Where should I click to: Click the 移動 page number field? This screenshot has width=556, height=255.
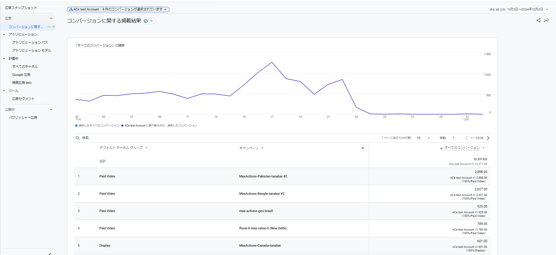(x=453, y=138)
